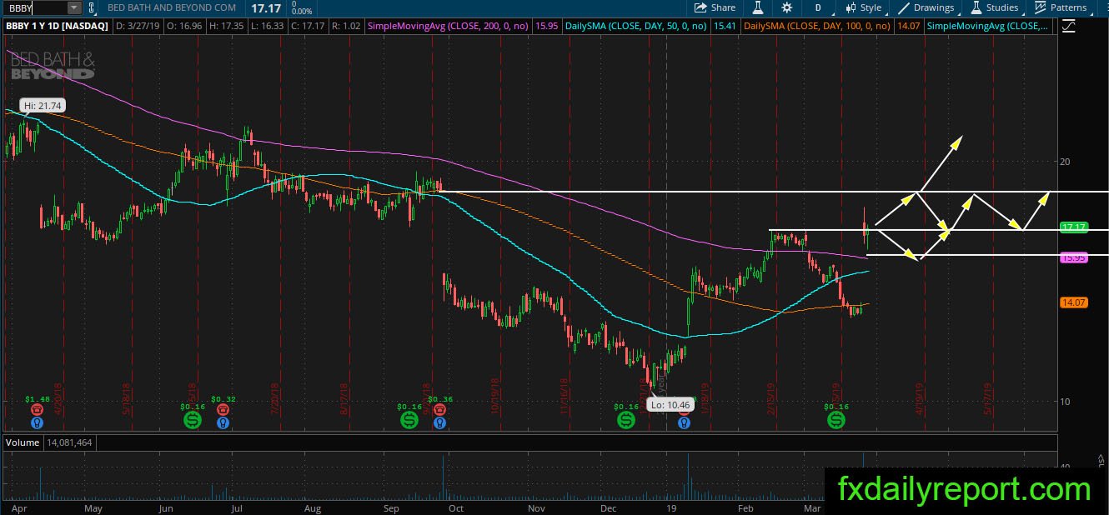Click the BBBY 1 Y 1D [NASDAQ] label
Image resolution: width=1109 pixels, height=515 pixels.
pyautogui.click(x=57, y=27)
